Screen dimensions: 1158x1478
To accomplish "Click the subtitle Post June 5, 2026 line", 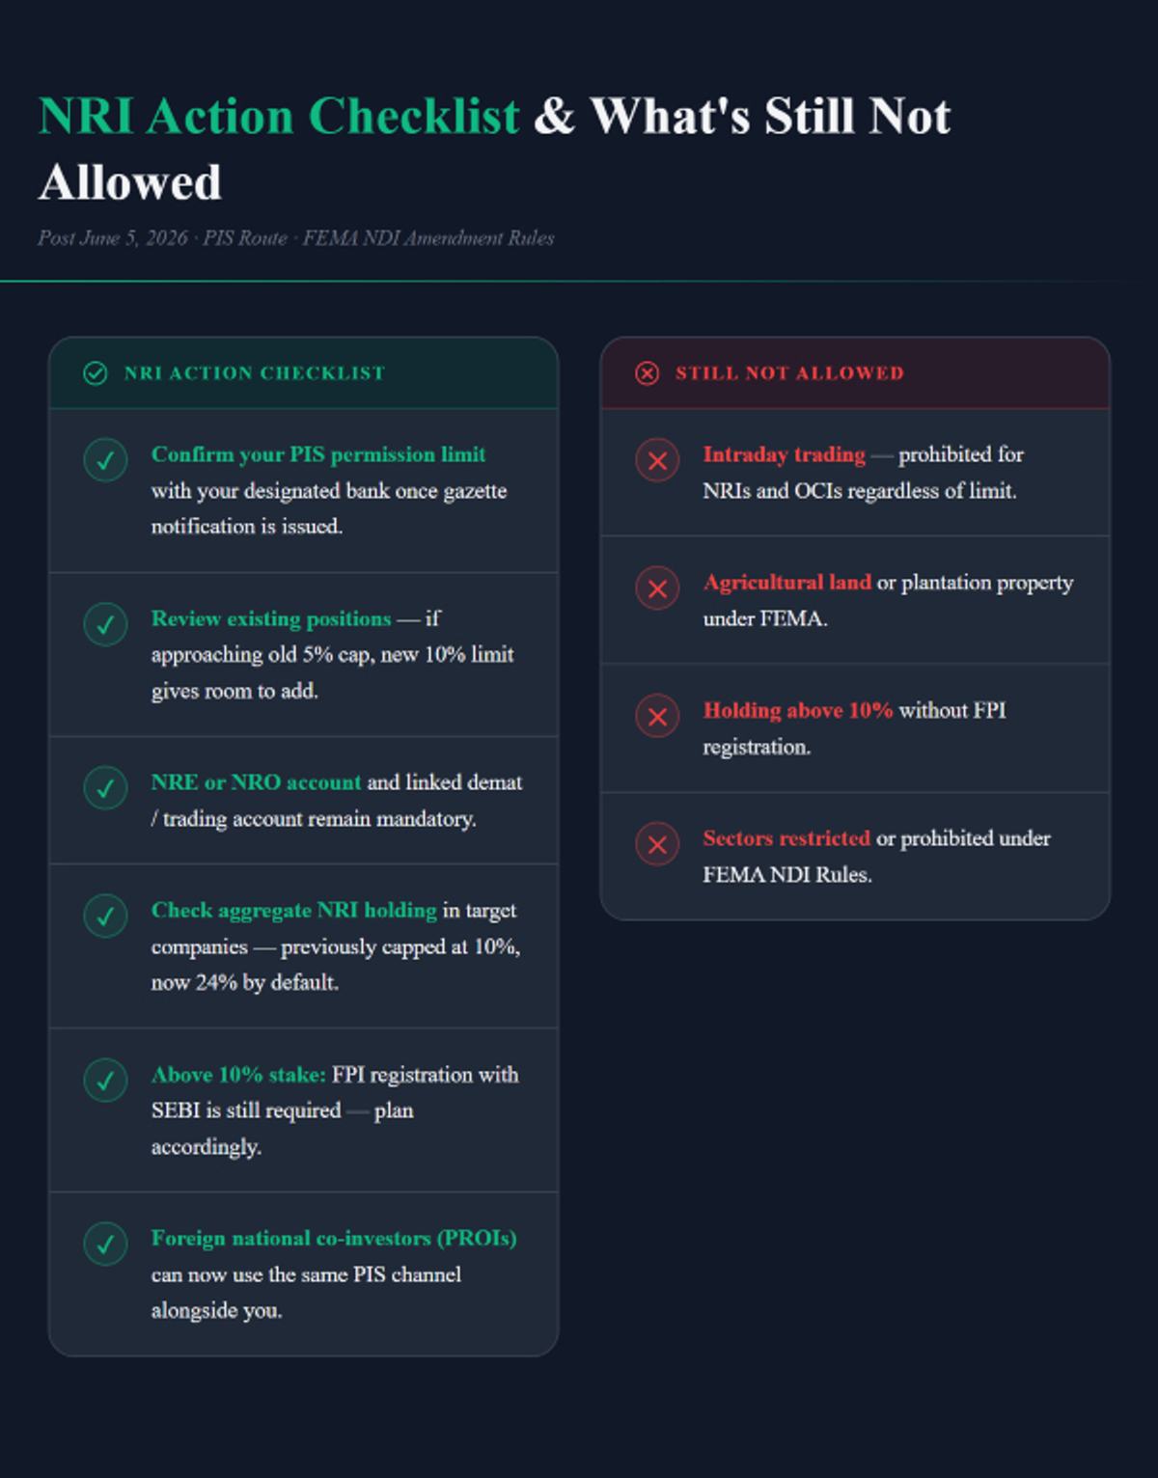I will tap(296, 238).
